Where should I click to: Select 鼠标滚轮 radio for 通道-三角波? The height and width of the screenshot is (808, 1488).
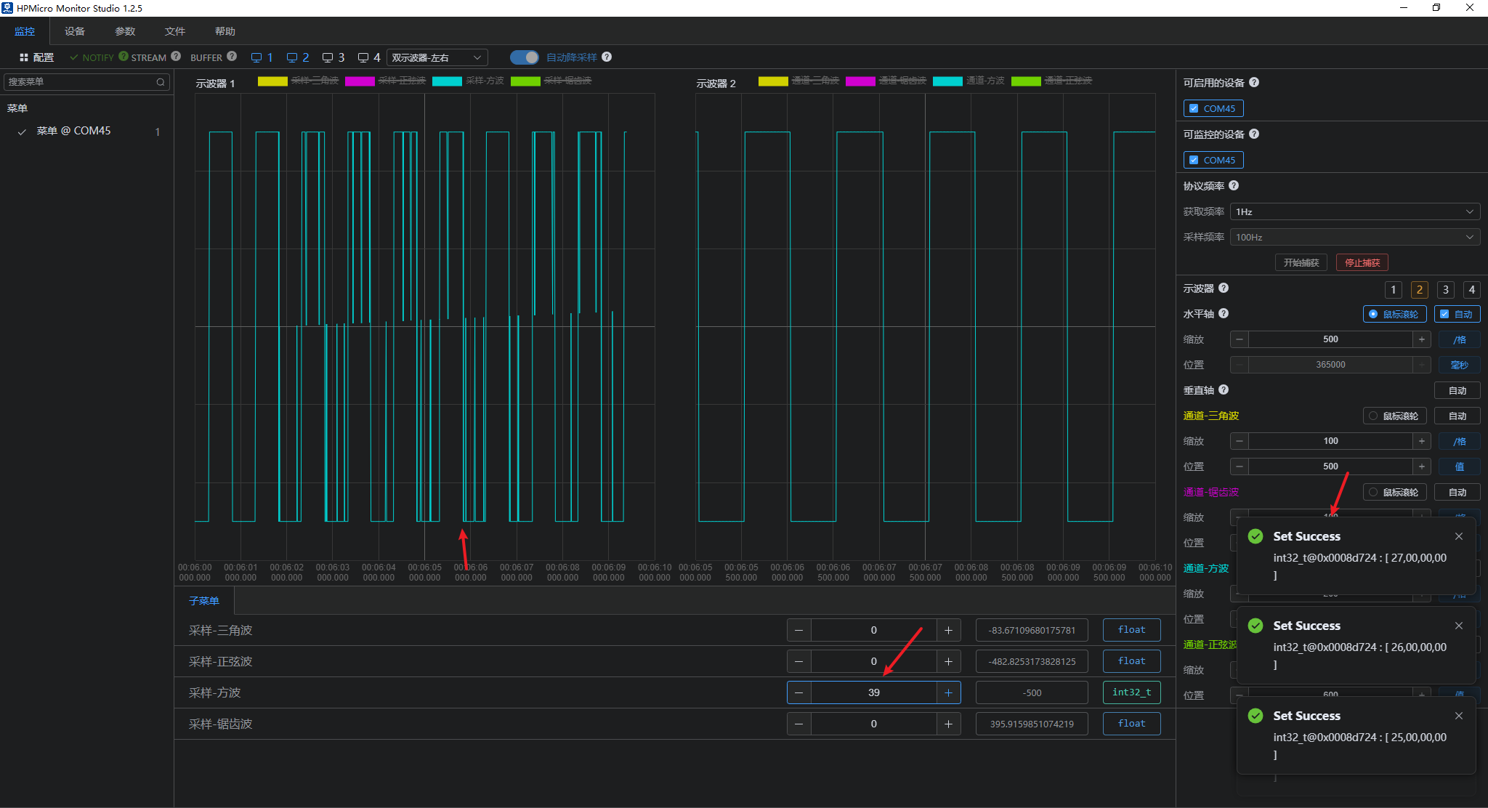1395,416
